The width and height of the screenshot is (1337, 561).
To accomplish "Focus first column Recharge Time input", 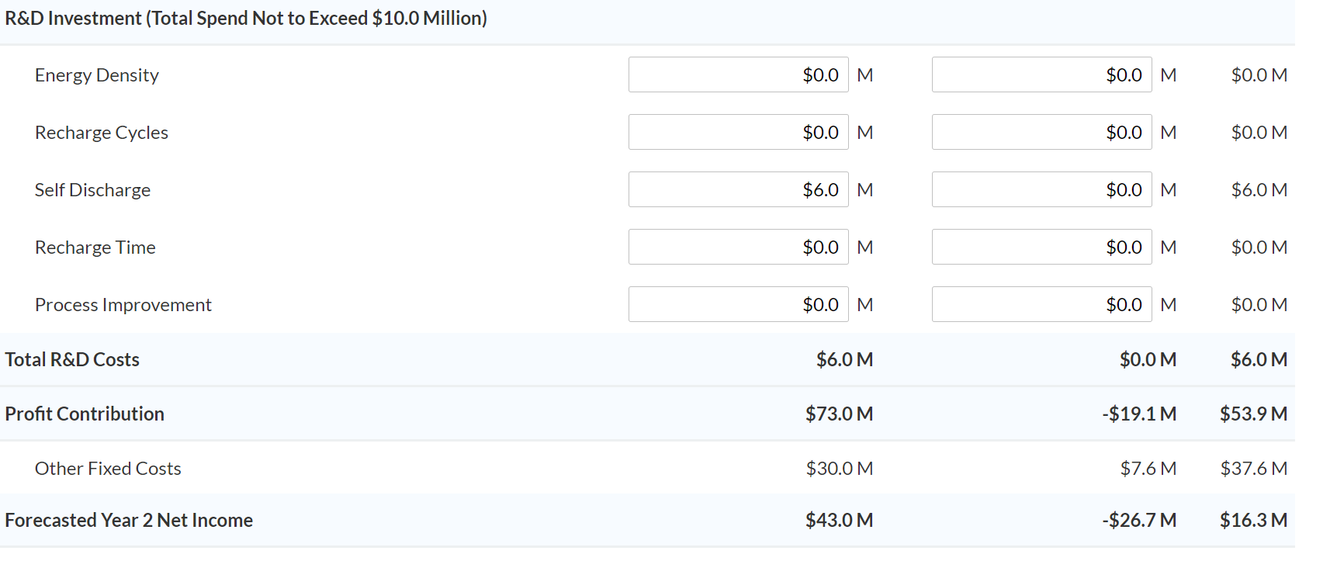I will coord(738,247).
